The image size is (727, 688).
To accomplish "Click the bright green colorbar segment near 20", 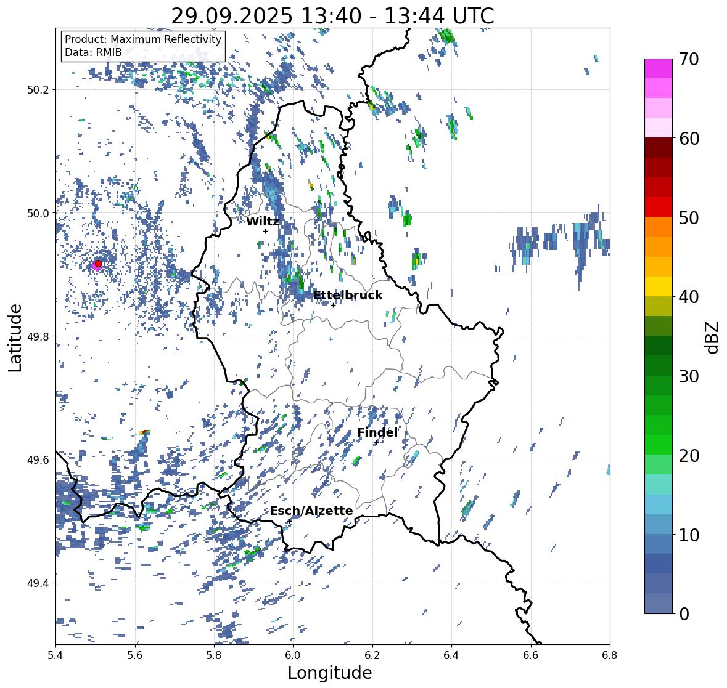I will point(659,445).
